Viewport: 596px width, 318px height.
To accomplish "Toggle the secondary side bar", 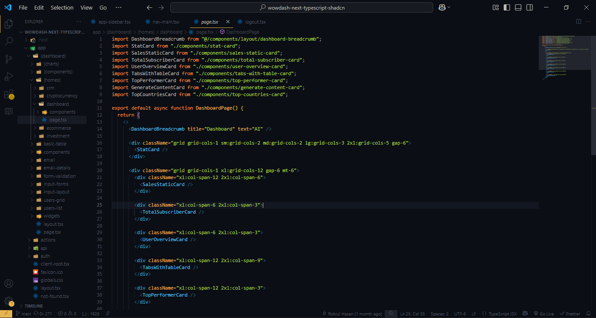I will click(529, 7).
